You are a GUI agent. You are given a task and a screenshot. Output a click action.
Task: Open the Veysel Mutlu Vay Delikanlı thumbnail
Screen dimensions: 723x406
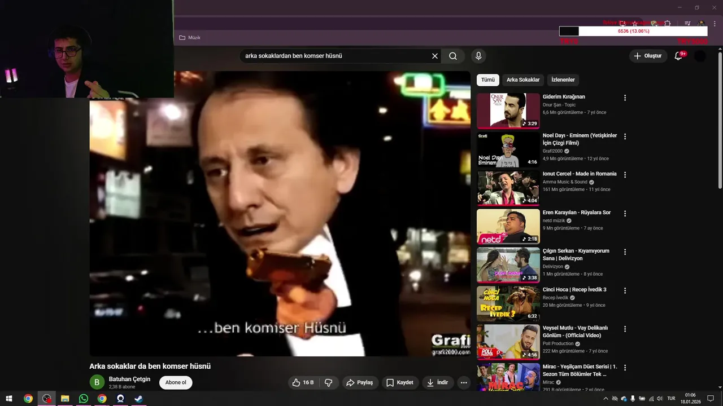(x=508, y=342)
